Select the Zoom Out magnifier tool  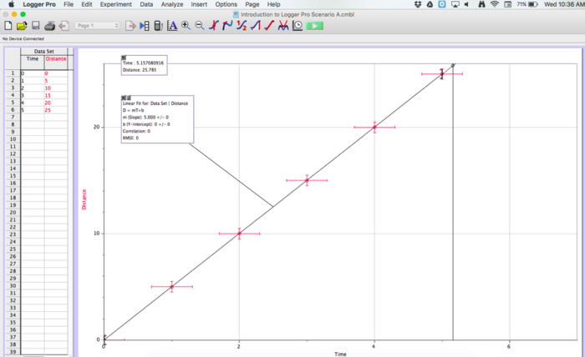tap(200, 26)
